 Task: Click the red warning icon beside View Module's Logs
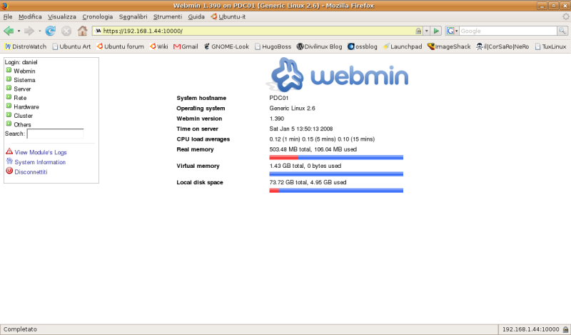pyautogui.click(x=9, y=152)
